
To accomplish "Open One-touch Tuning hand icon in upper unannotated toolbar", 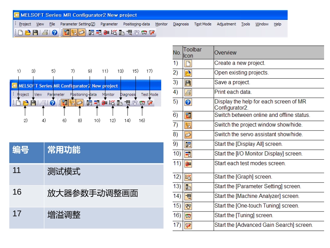I will point(137,32).
